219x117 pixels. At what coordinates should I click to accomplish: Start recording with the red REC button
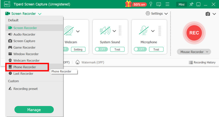pyautogui.click(x=194, y=33)
